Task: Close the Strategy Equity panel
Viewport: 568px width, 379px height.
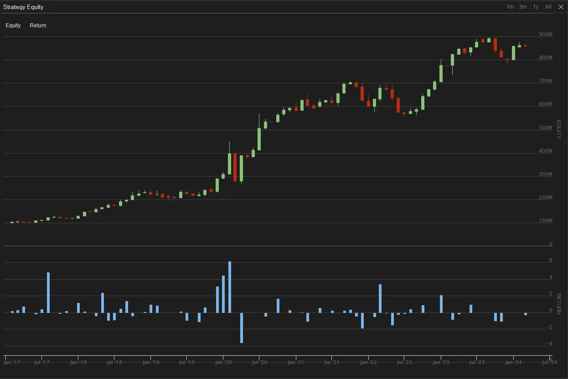Action: tap(561, 7)
